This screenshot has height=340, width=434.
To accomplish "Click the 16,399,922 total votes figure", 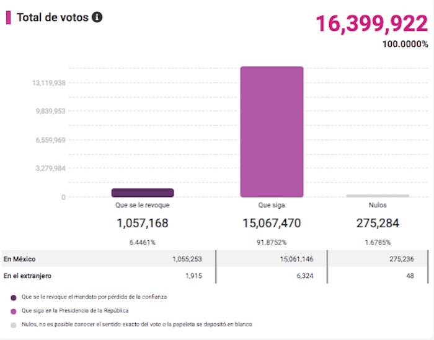I will 371,24.
